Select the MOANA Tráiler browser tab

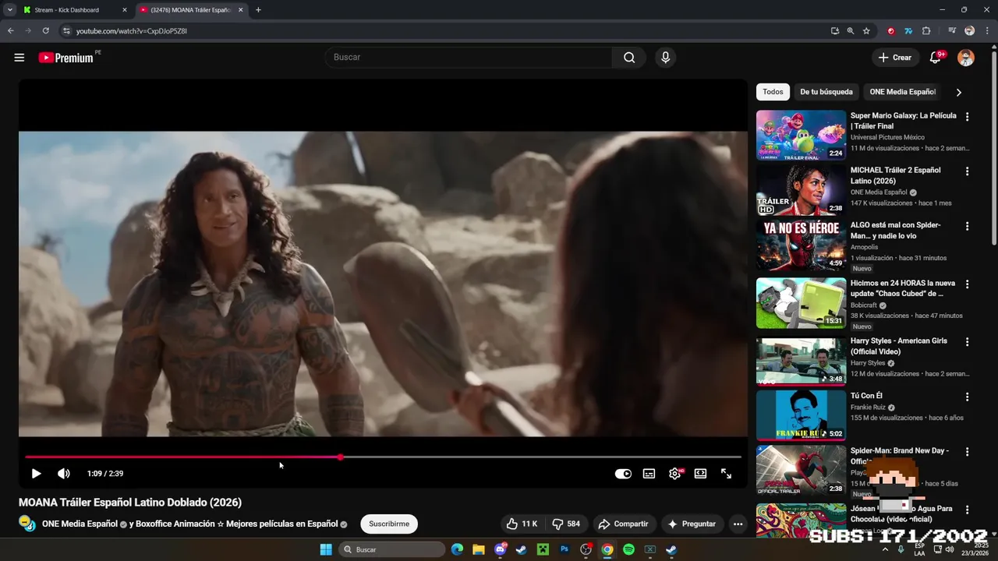point(191,10)
